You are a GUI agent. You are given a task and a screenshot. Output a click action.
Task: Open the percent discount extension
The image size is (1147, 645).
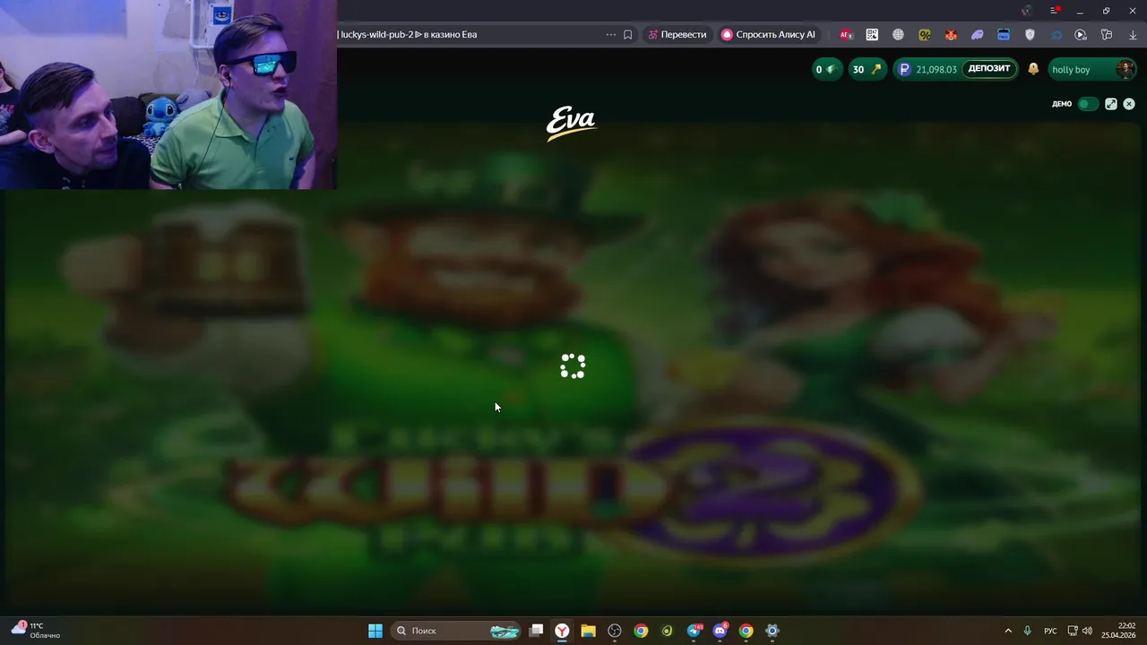click(x=925, y=34)
